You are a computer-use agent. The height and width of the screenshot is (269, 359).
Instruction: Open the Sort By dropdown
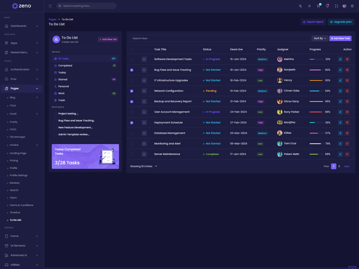click(320, 39)
